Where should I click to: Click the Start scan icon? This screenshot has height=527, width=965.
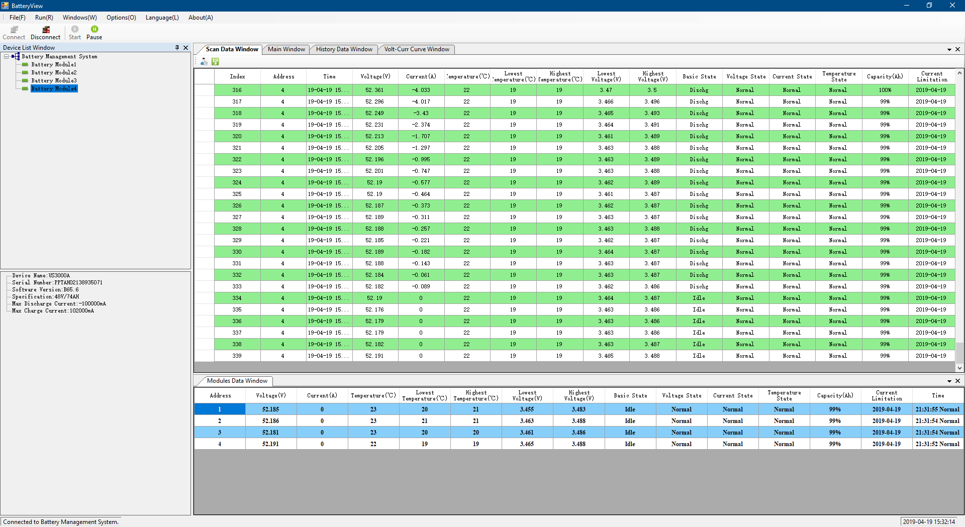[x=75, y=29]
